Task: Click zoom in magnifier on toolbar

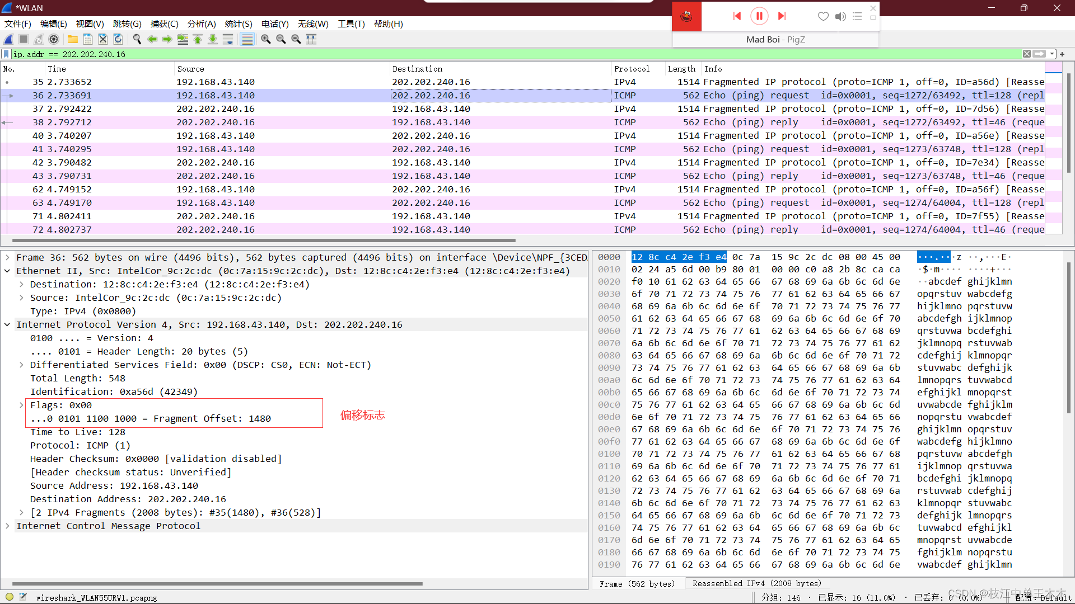Action: [x=266, y=39]
